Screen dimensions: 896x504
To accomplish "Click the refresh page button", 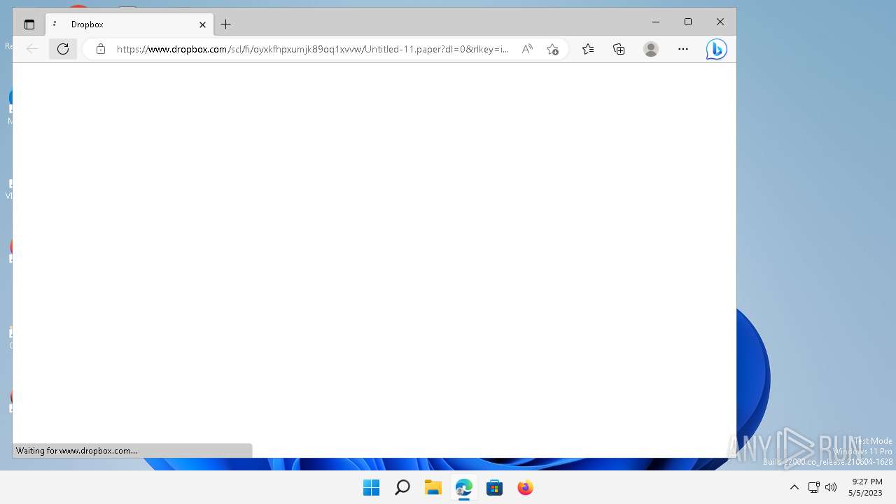I will pos(63,49).
